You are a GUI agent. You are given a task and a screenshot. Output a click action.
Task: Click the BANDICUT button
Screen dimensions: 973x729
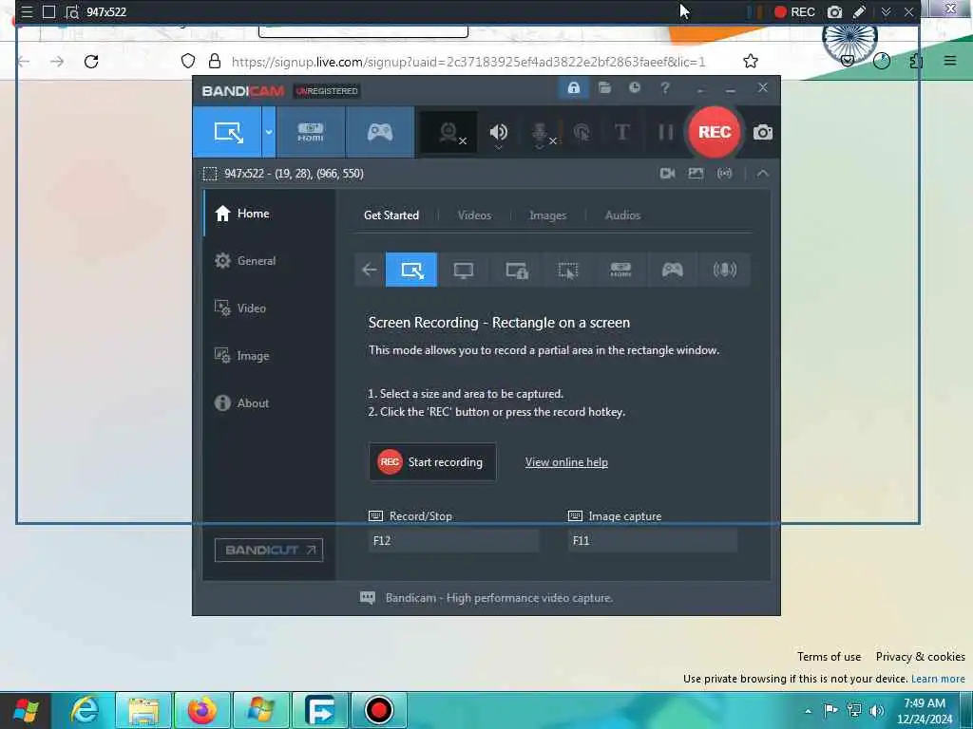pyautogui.click(x=269, y=550)
